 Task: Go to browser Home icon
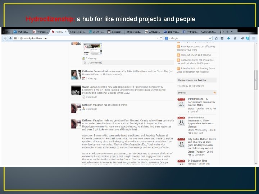point(235,38)
